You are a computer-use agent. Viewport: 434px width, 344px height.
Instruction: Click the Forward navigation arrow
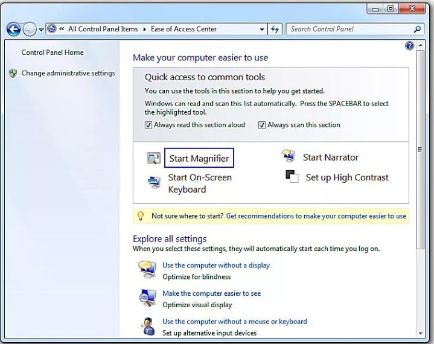pyautogui.click(x=30, y=29)
